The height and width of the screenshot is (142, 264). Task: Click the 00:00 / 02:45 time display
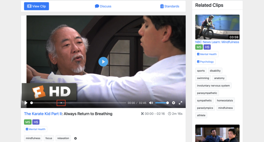pos(137,103)
